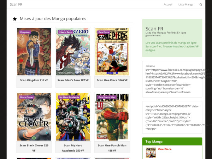The width and height of the screenshot is (212, 159).
Task: Open the search magnifier icon
Action: pyautogui.click(x=201, y=5)
